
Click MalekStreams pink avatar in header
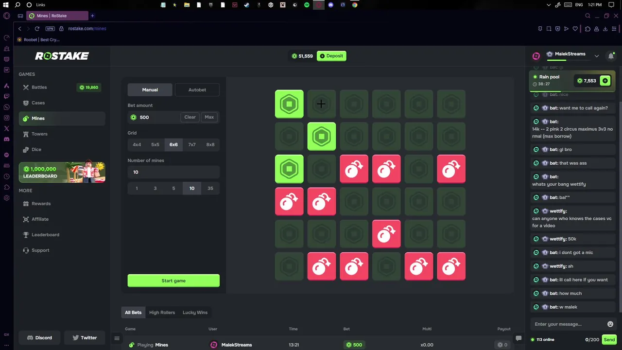536,56
